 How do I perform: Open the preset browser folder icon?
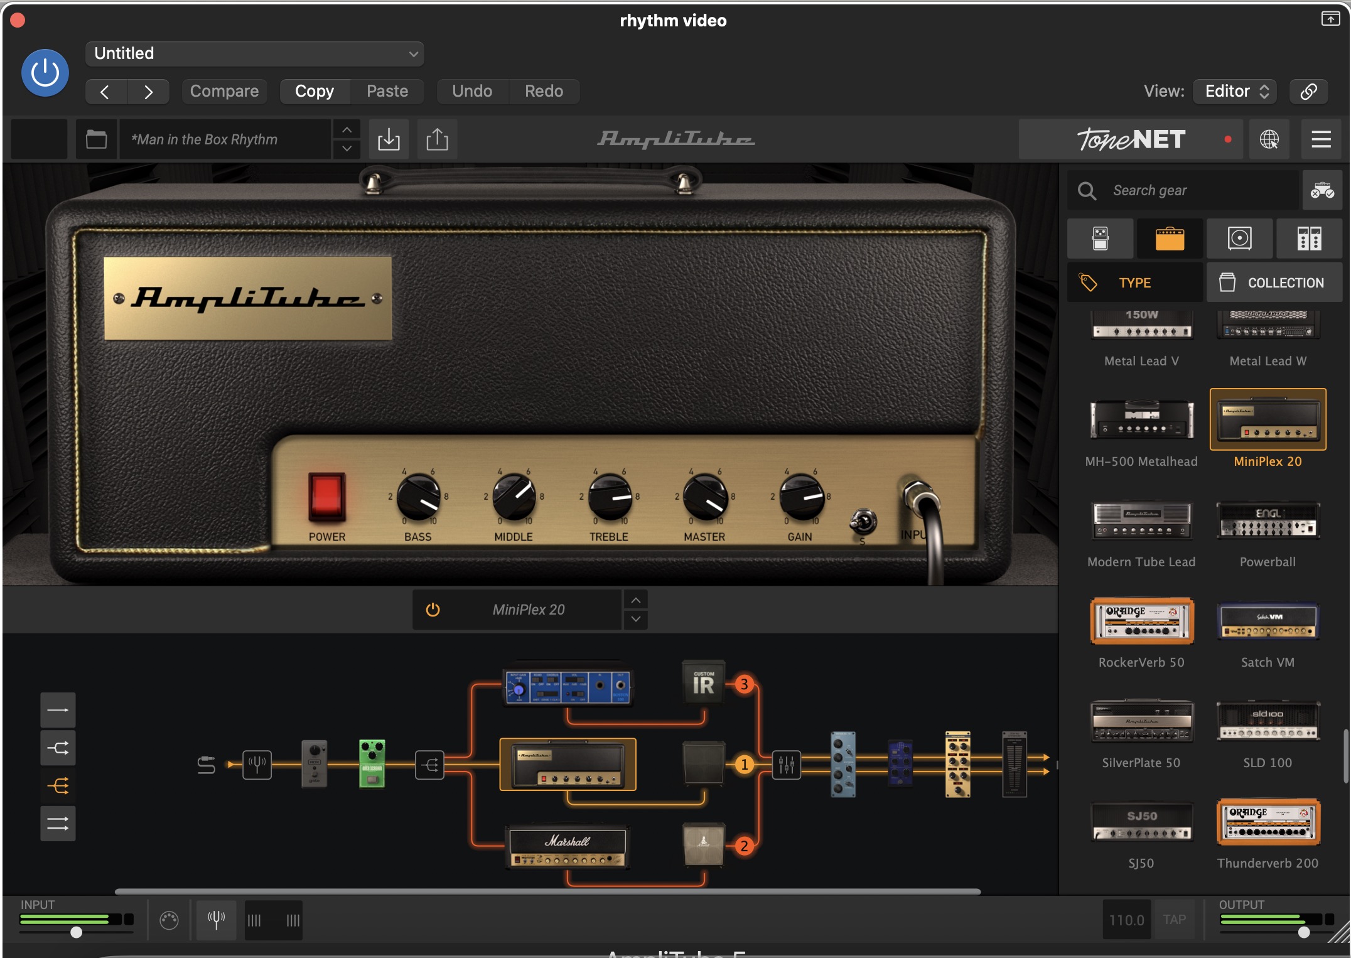click(96, 139)
